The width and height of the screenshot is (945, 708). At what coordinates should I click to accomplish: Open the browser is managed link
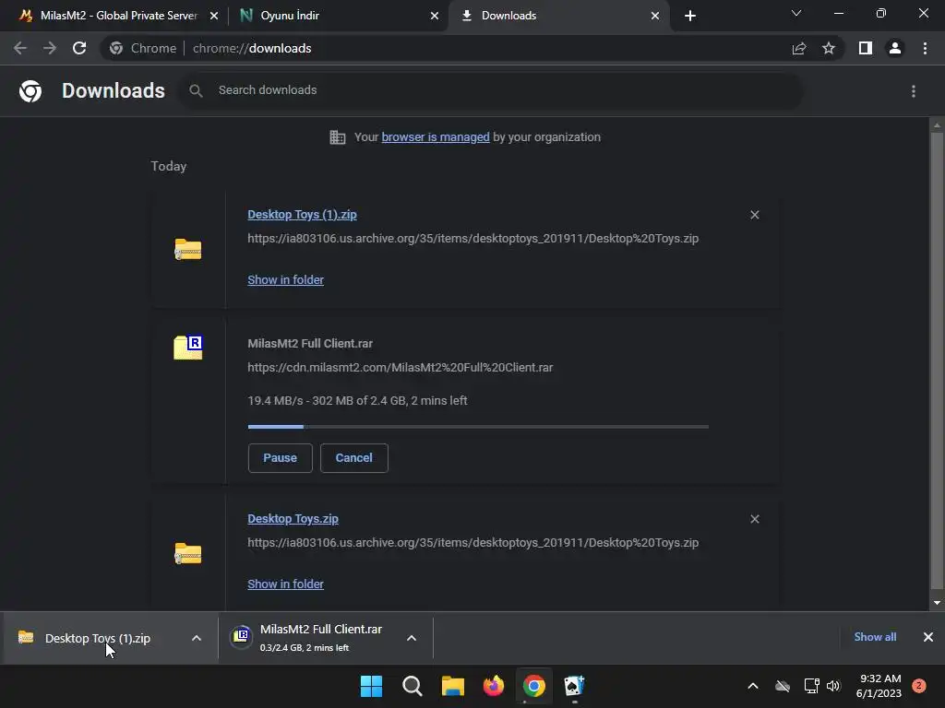point(436,137)
